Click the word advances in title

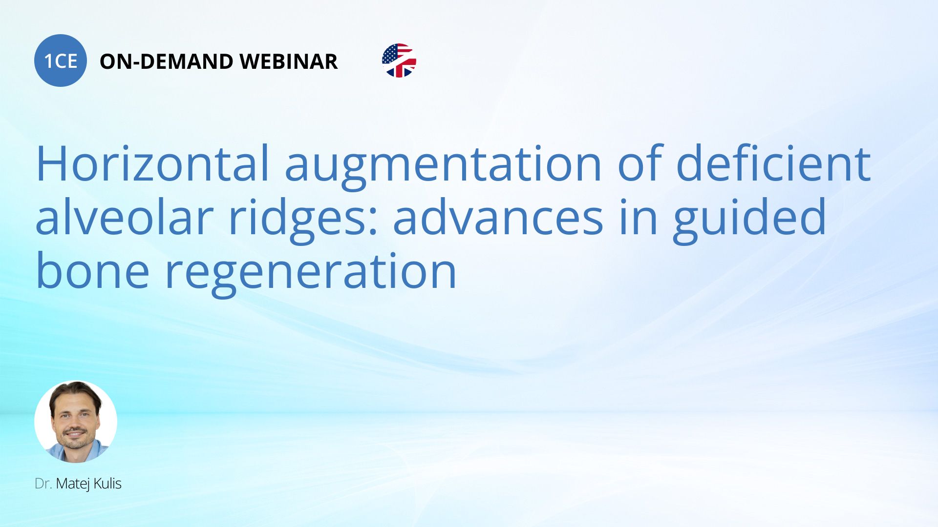(498, 218)
